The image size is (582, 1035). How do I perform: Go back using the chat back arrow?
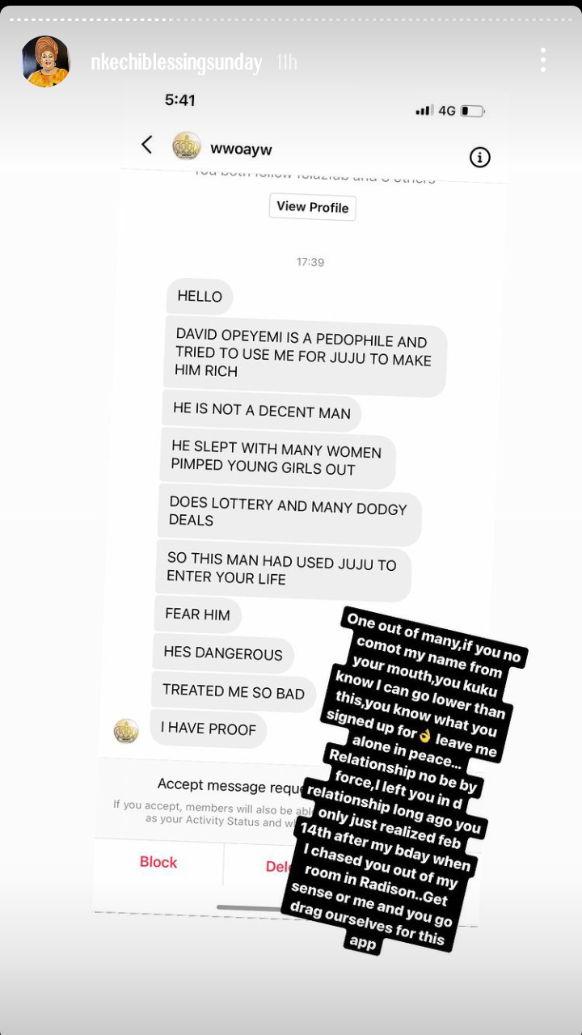click(147, 145)
